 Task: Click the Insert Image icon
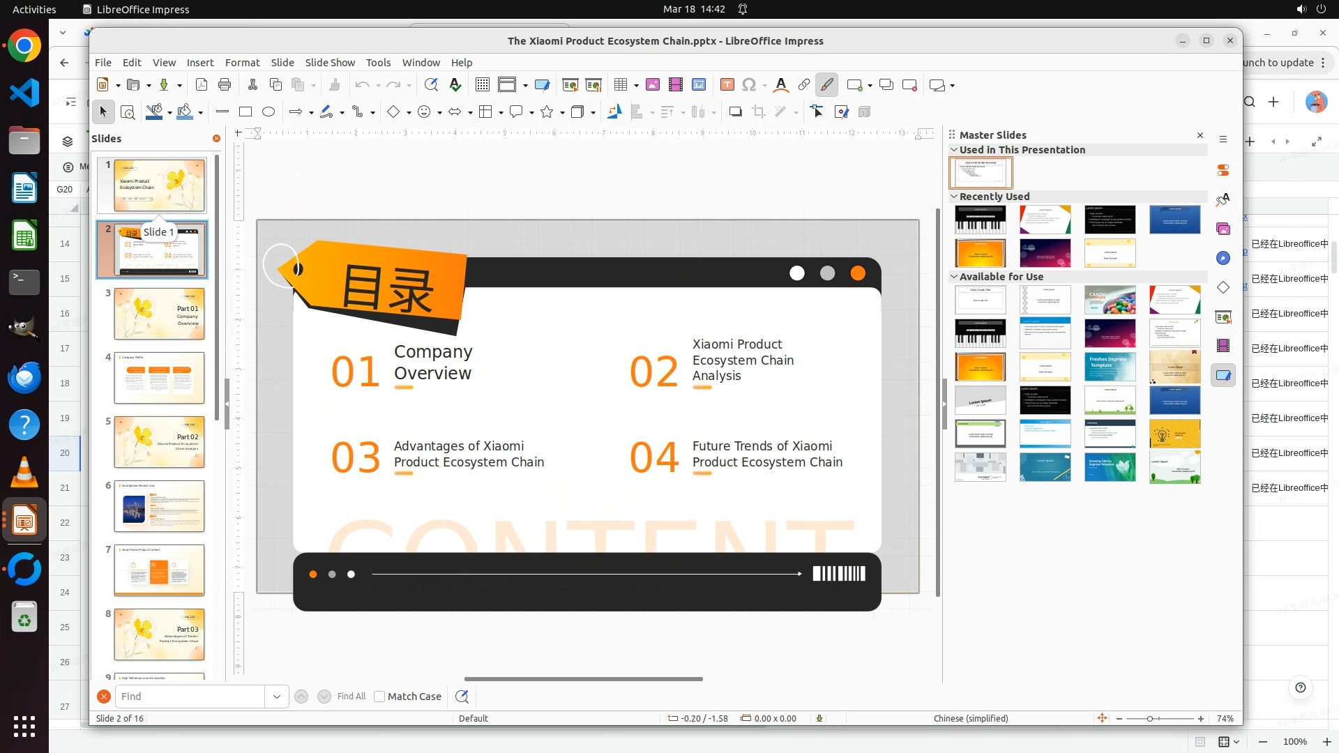point(653,85)
